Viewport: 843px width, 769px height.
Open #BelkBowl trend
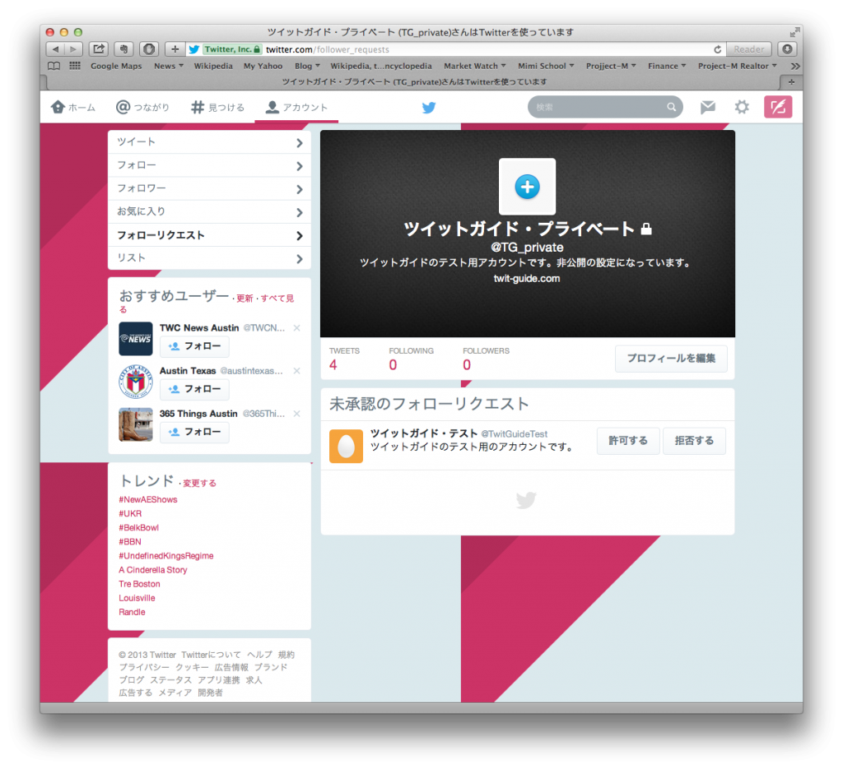(x=138, y=527)
